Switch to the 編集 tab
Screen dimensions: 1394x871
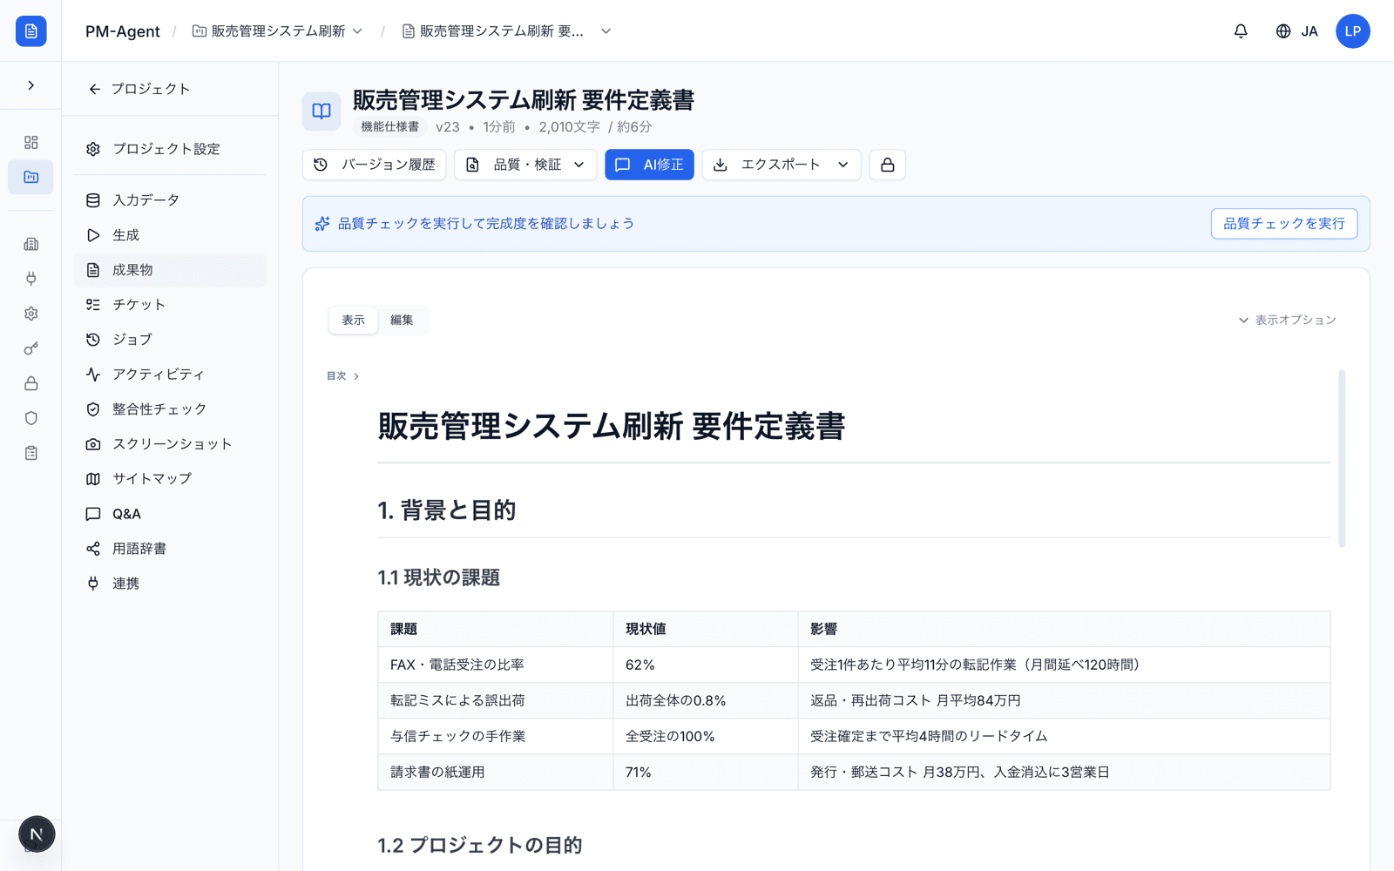click(402, 320)
